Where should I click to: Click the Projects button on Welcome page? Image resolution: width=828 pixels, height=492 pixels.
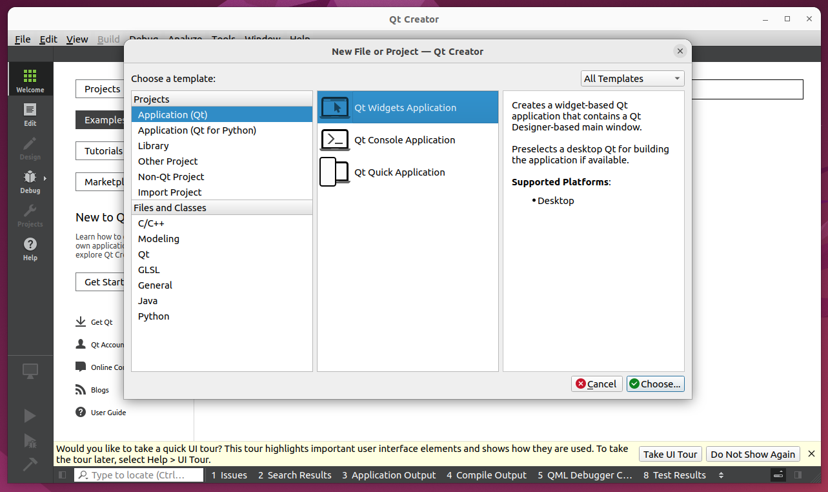point(100,88)
